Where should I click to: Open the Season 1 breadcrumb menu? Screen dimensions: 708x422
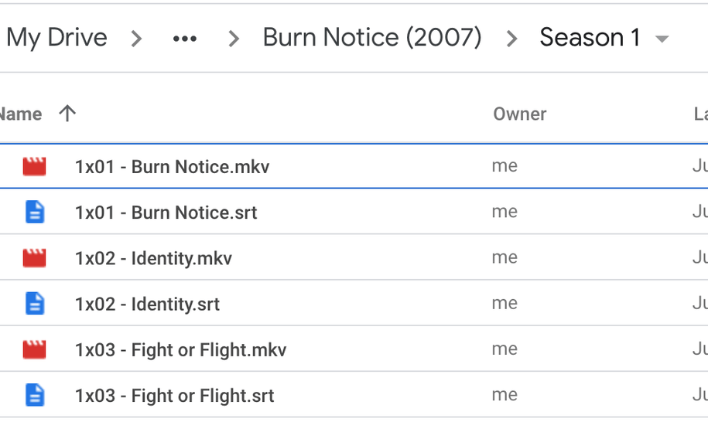pos(590,38)
